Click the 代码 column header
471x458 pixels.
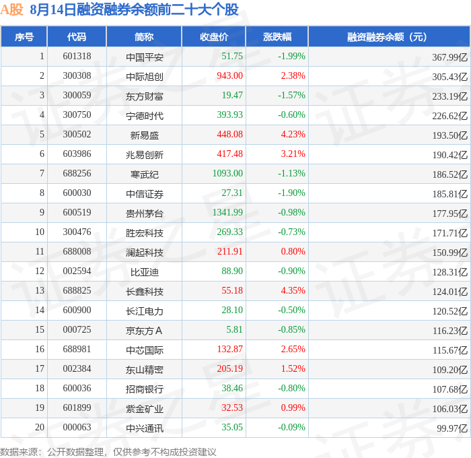pos(77,36)
